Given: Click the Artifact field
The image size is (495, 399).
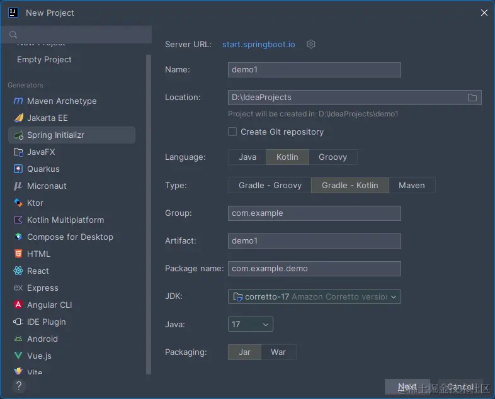Looking at the screenshot, I should pos(314,241).
